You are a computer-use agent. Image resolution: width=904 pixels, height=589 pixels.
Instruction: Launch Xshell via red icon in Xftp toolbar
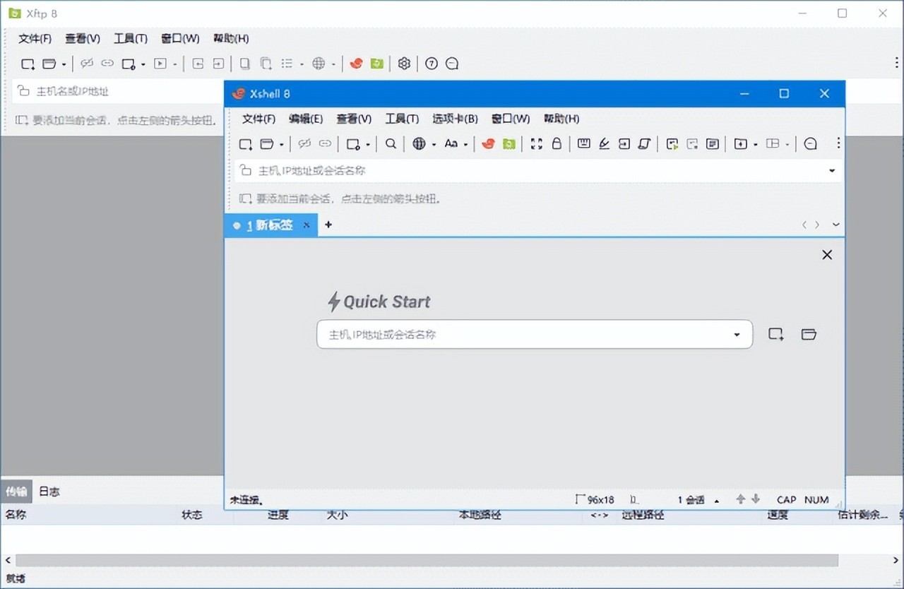pos(357,64)
